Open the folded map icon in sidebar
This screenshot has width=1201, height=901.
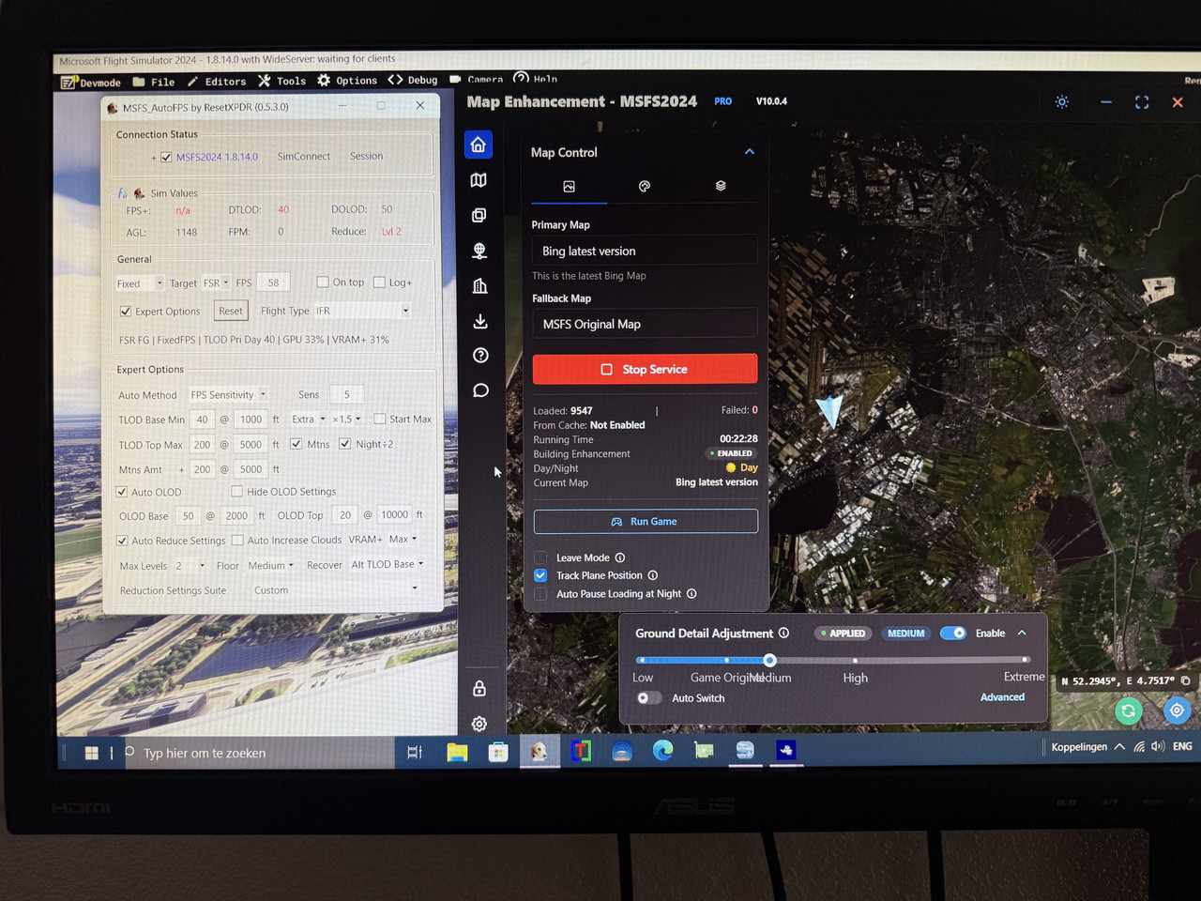coord(479,180)
